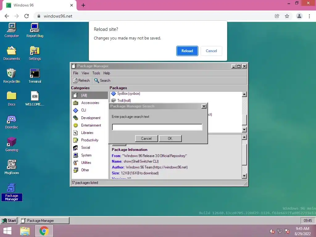Screen dimensions: 316x237
Task: Close the Package Manager Search dialog
Action: pos(204,106)
